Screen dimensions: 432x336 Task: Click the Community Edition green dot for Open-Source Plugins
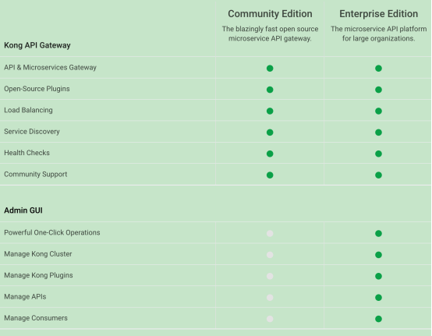270,90
